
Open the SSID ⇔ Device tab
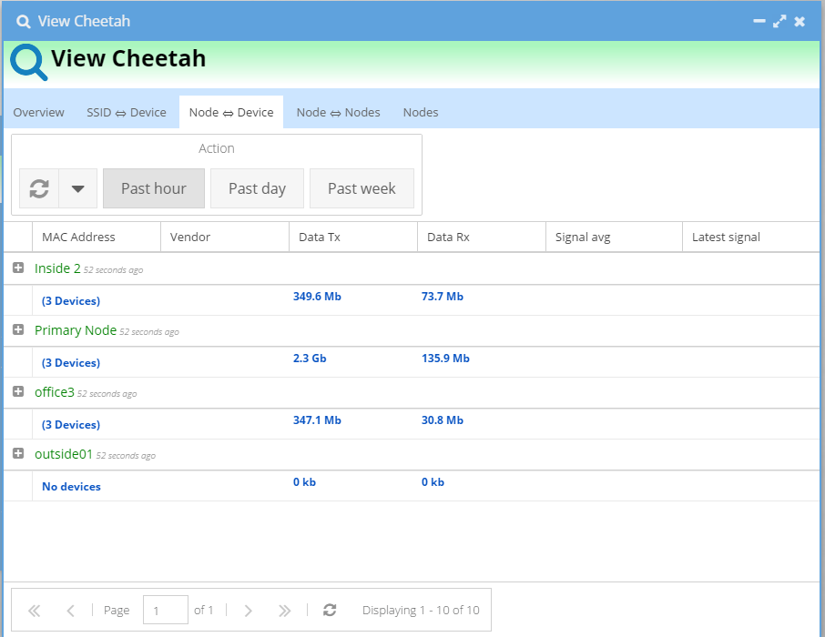click(x=127, y=113)
